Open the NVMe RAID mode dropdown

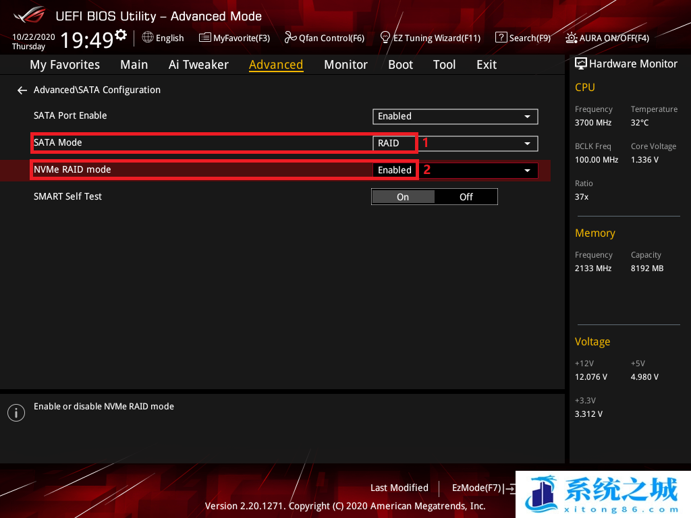(x=455, y=170)
